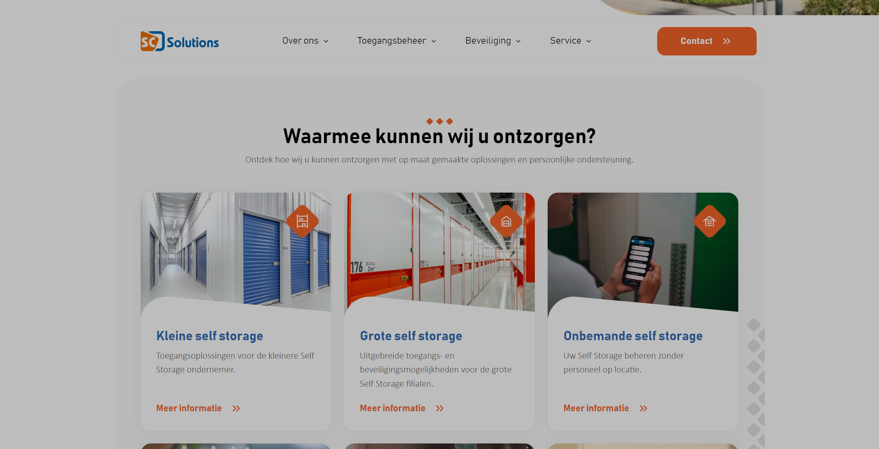Expand the Beveiliging chevron
The height and width of the screenshot is (449, 879).
click(x=519, y=41)
